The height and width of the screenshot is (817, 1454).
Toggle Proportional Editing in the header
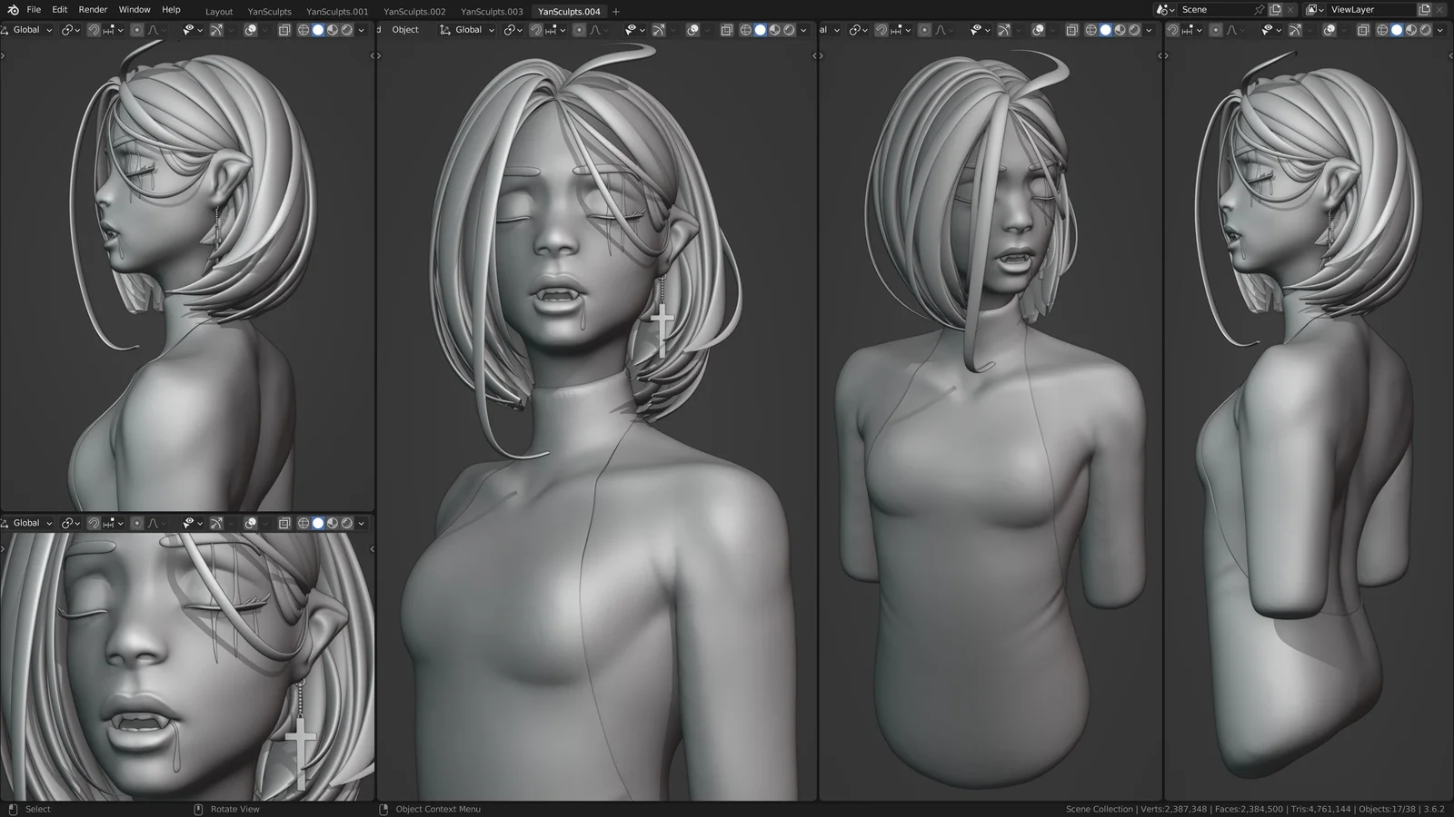coord(137,30)
